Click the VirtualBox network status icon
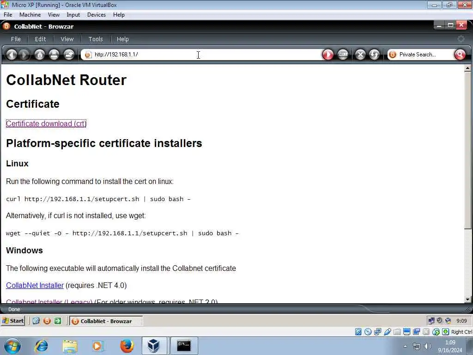This screenshot has width=473, height=355. (377, 332)
